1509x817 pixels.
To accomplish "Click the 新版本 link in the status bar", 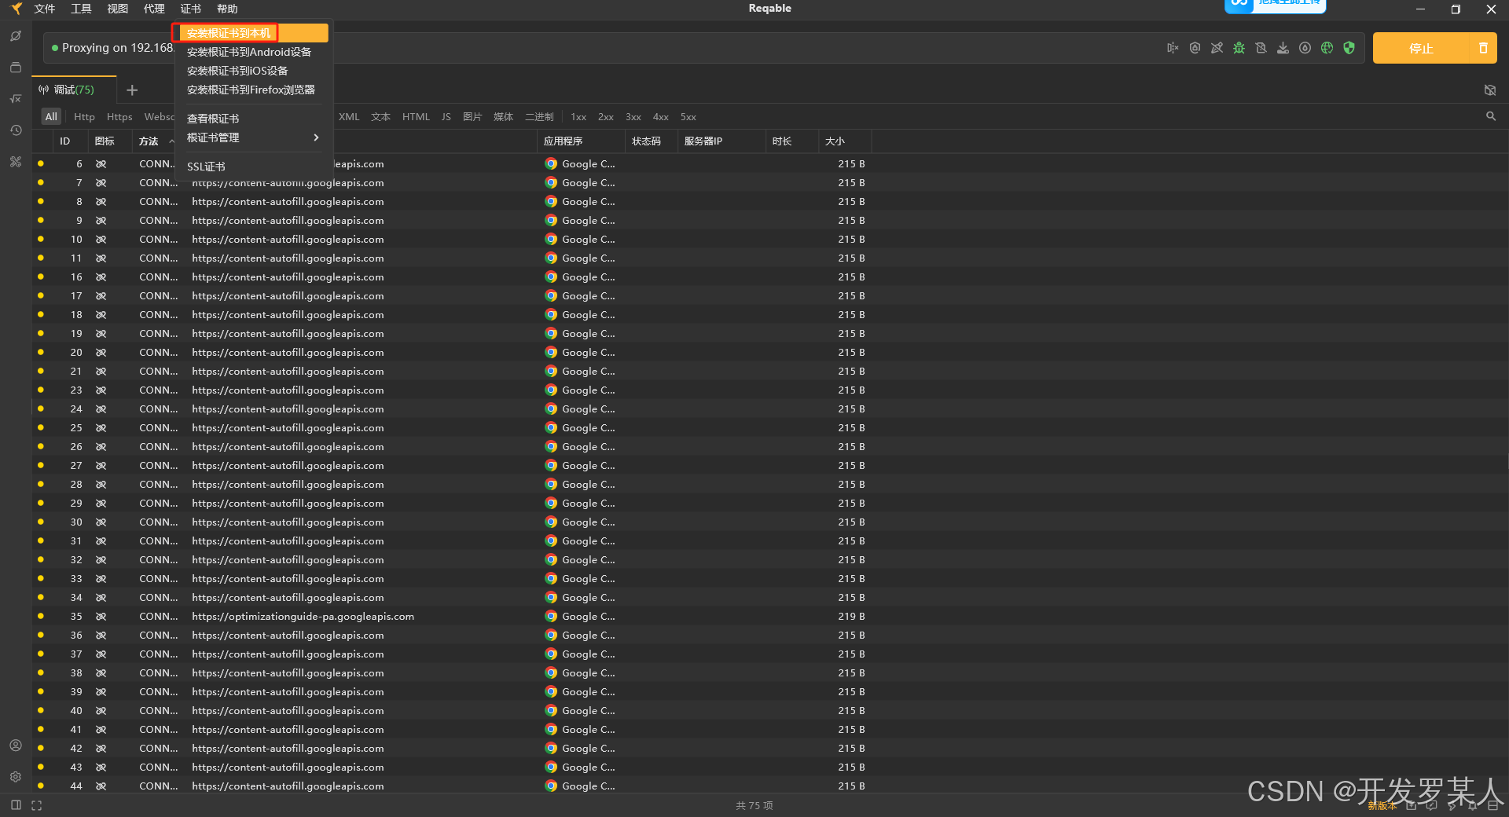I will [1382, 806].
